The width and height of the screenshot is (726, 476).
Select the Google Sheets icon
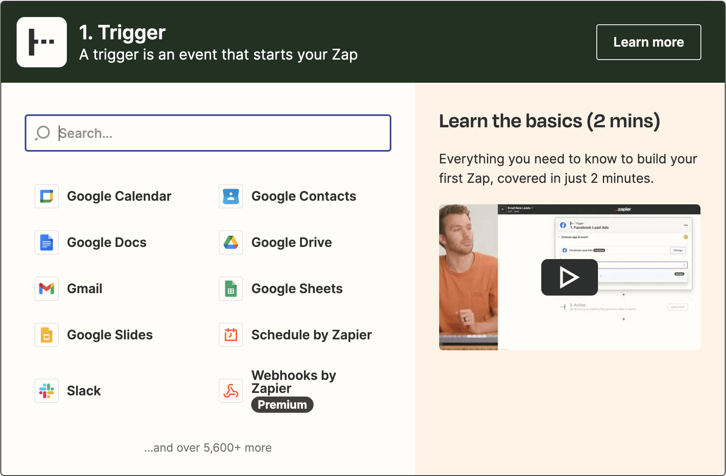pos(231,289)
